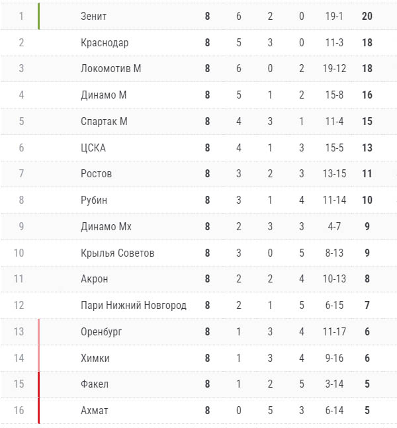Click Крылья Советов in the table
This screenshot has width=397, height=428.
(x=117, y=253)
